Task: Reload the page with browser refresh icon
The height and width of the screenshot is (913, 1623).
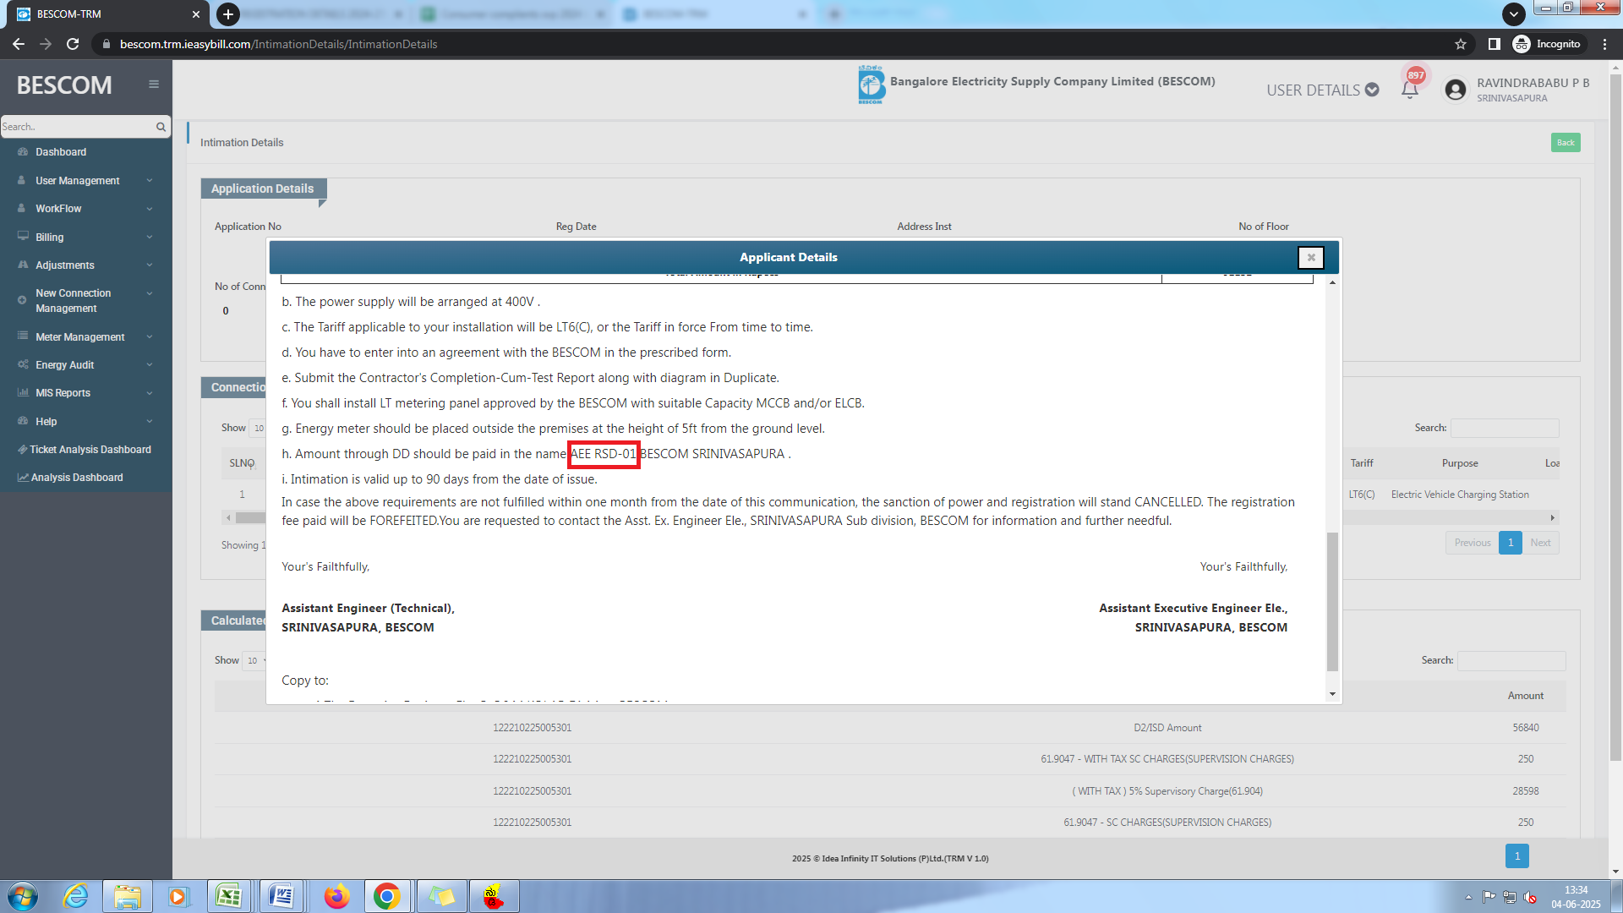Action: pos(73,44)
